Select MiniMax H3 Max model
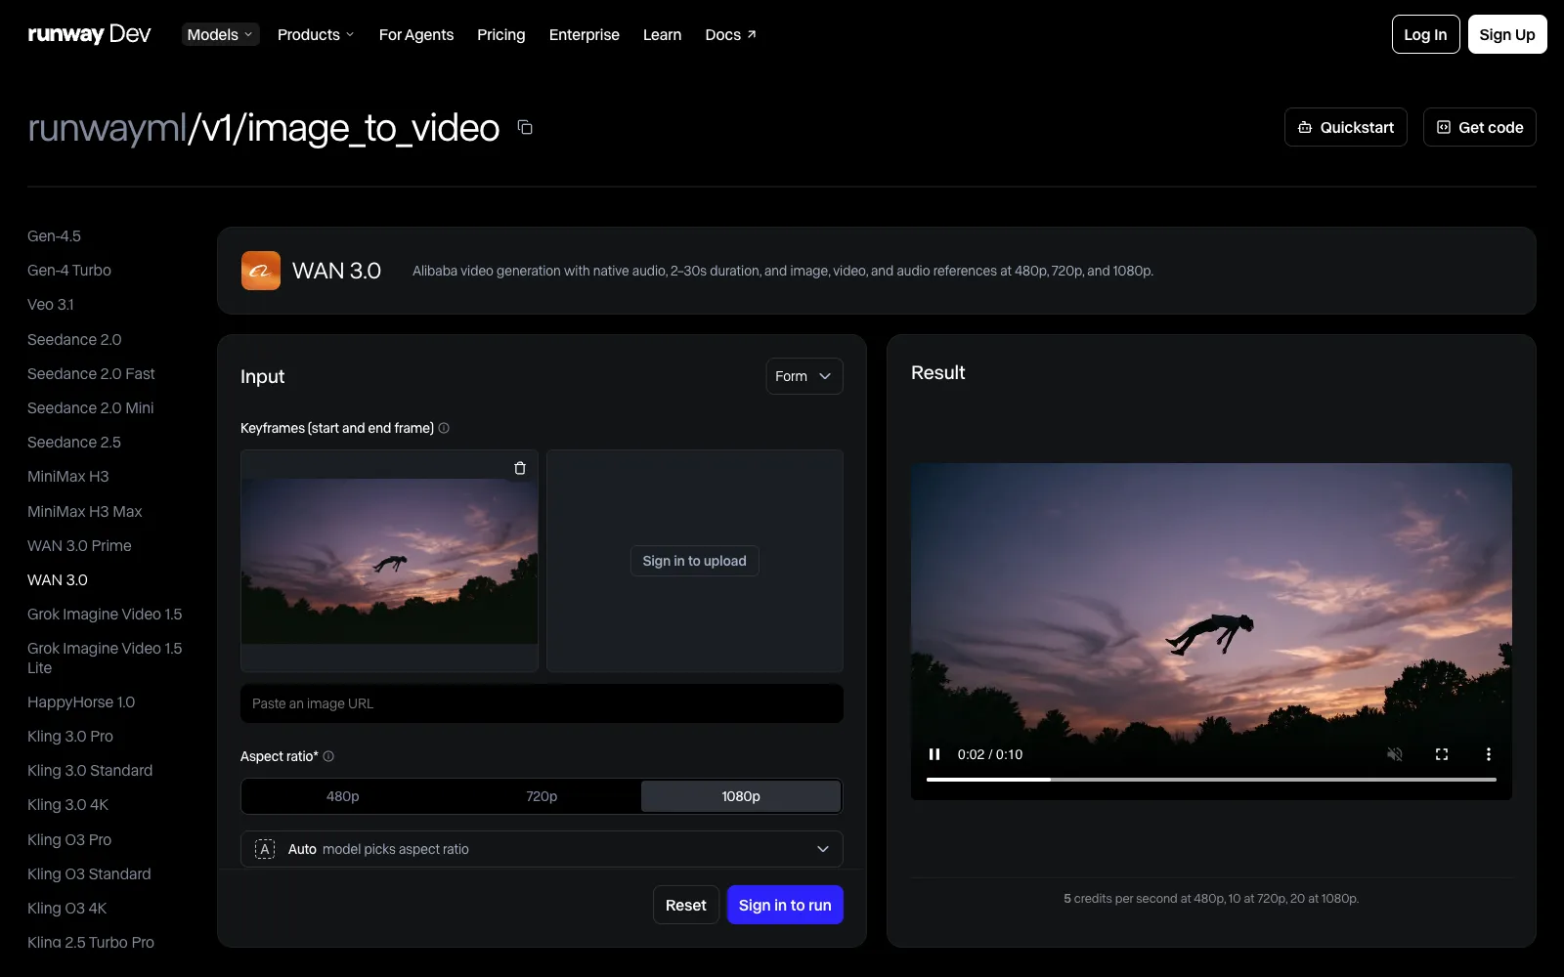The height and width of the screenshot is (977, 1564). (x=85, y=511)
